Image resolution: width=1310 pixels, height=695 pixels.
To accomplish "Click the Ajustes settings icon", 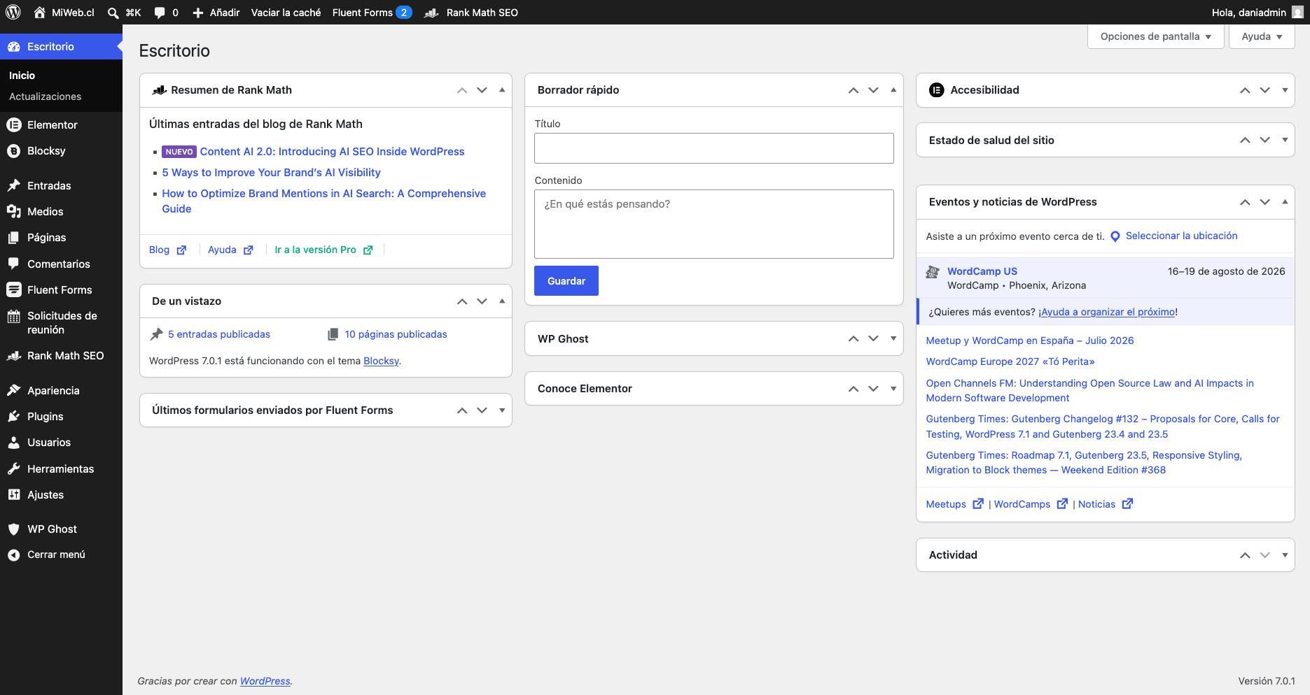I will [13, 494].
